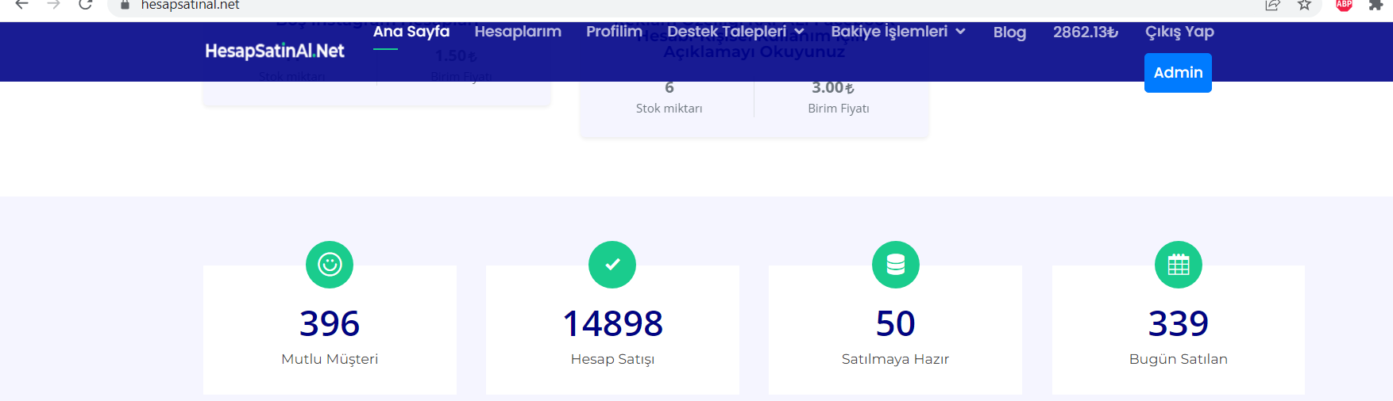Go to Ana Sayfa menu item
This screenshot has height=401, width=1393.
tap(411, 32)
